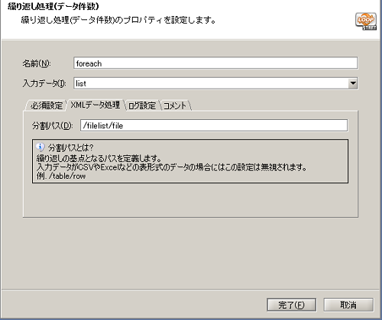Click the info icon beside 分割パスとは?
This screenshot has width=382, height=320.
click(40, 147)
